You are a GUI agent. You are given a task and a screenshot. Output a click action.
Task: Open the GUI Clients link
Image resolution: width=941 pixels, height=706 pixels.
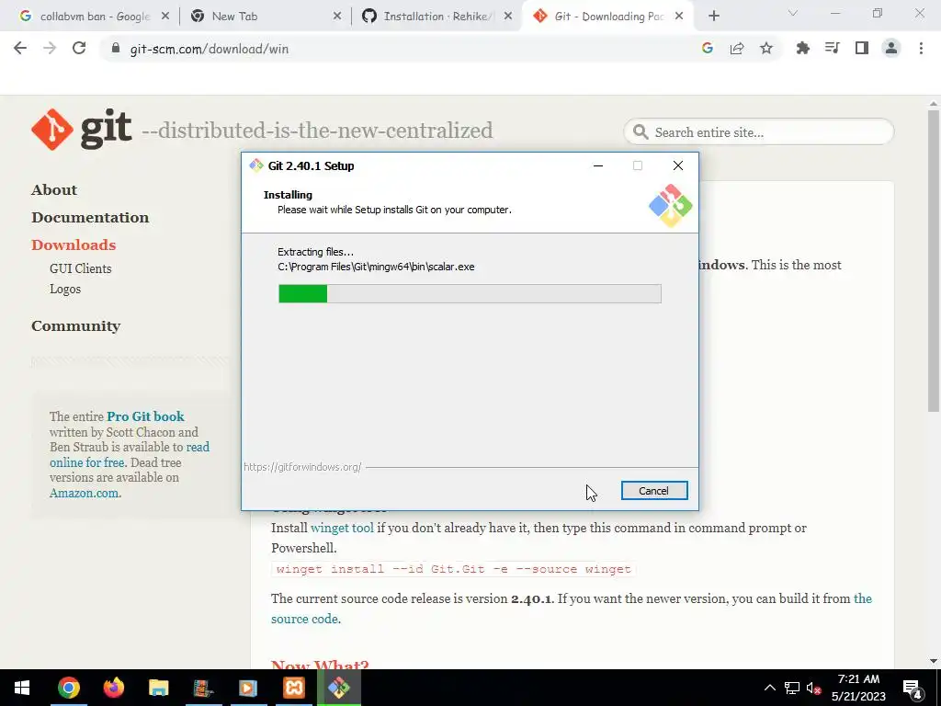81,268
